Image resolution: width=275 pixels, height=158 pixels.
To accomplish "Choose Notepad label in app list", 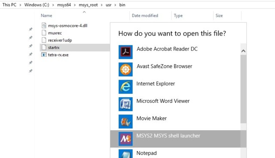I will [x=147, y=153].
